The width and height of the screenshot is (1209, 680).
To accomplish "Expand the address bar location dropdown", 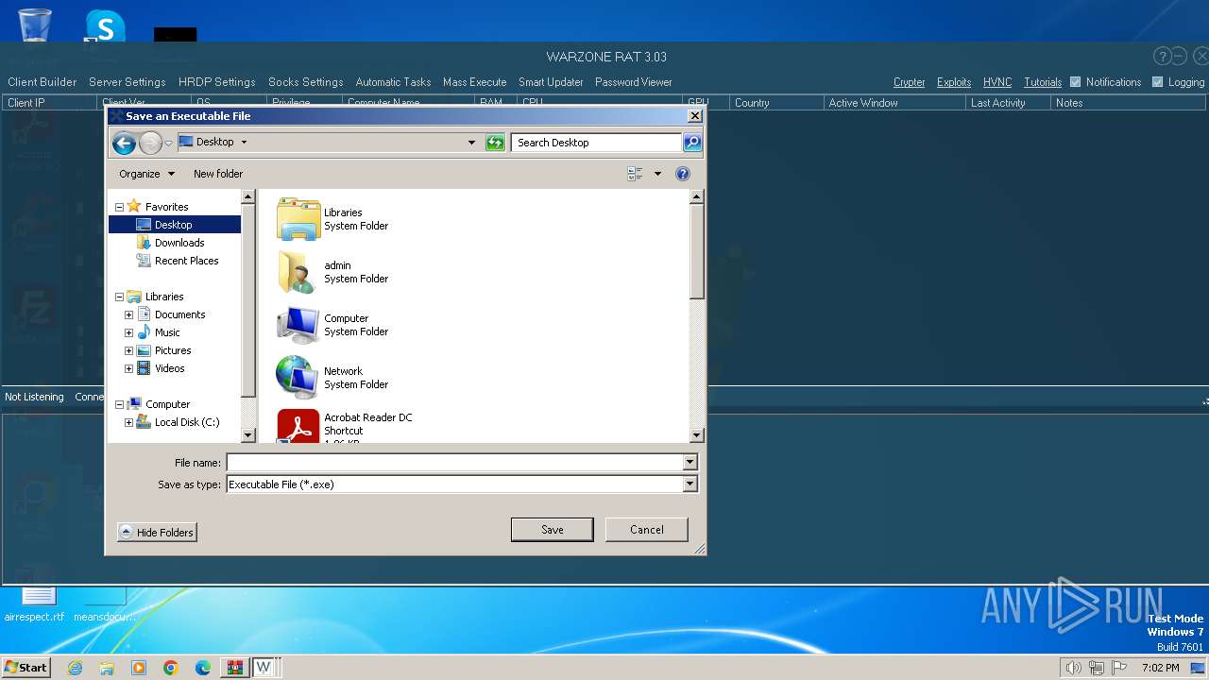I will (471, 143).
